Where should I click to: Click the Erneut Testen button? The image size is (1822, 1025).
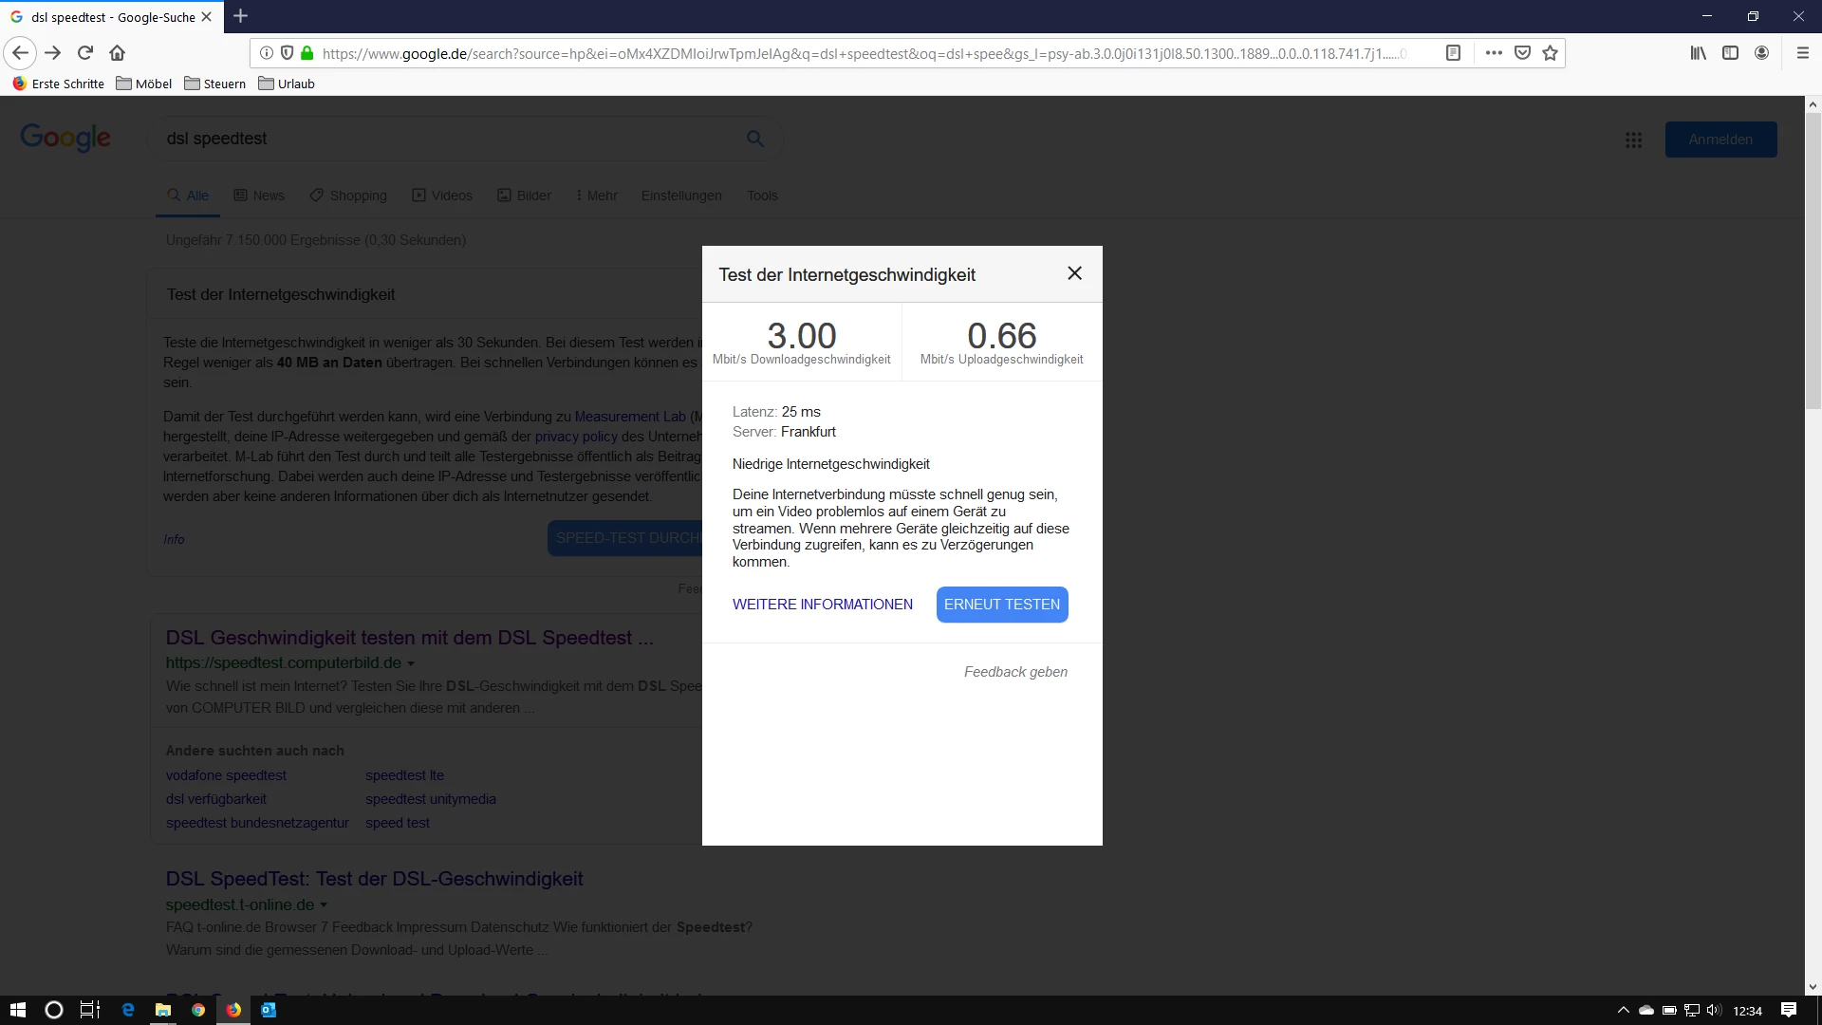click(x=1001, y=605)
